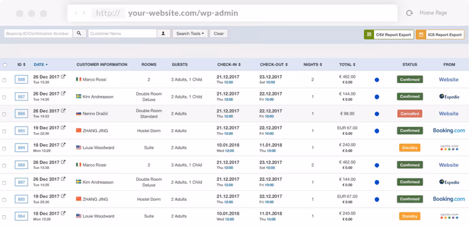469x227 pixels.
Task: Tick the checkbox for booking 886 Nerino Dražić
Action: click(4, 114)
